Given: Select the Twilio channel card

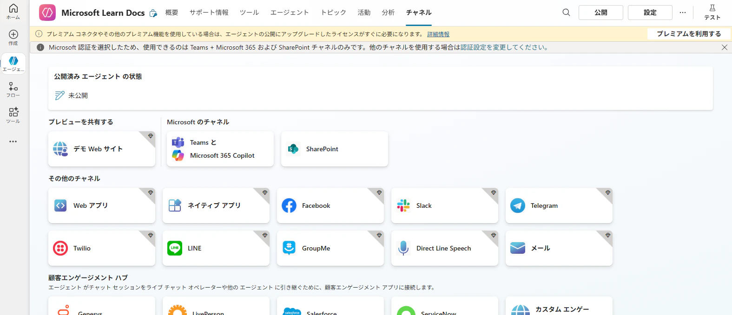Looking at the screenshot, I should (102, 248).
